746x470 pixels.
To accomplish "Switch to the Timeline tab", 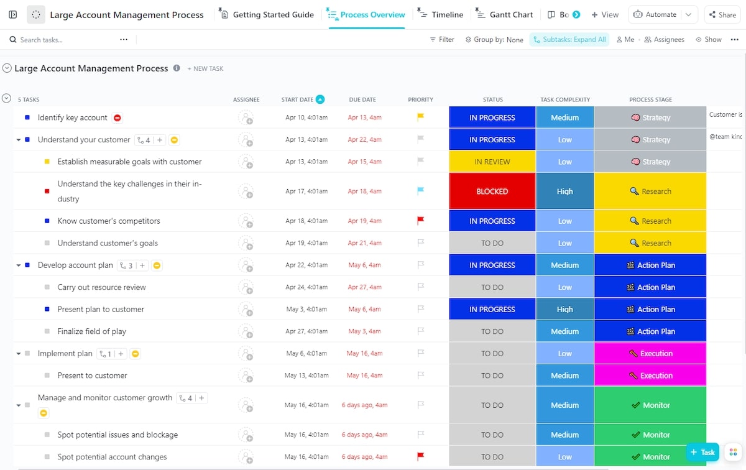I will pos(440,14).
